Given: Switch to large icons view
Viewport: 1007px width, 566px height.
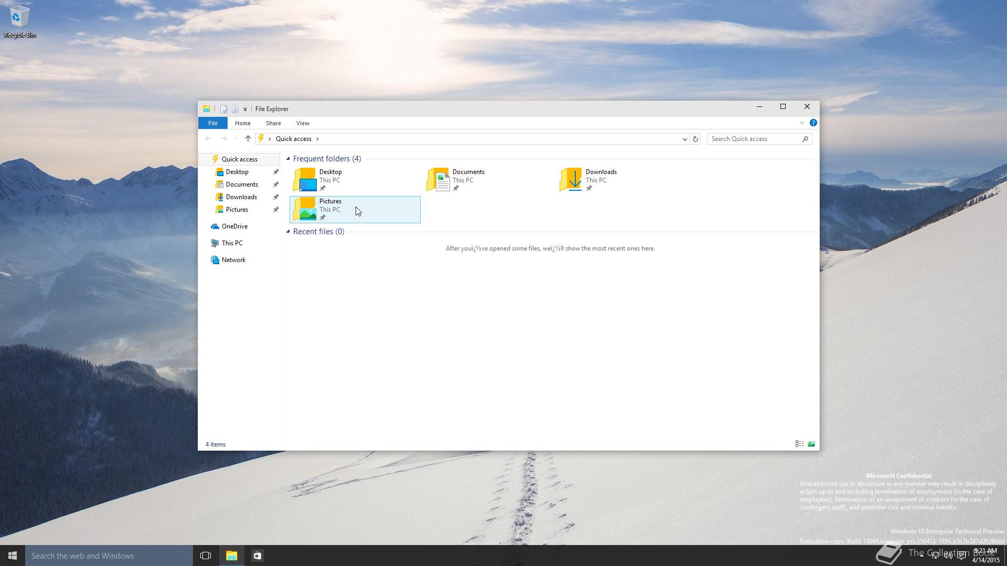Looking at the screenshot, I should tap(811, 444).
